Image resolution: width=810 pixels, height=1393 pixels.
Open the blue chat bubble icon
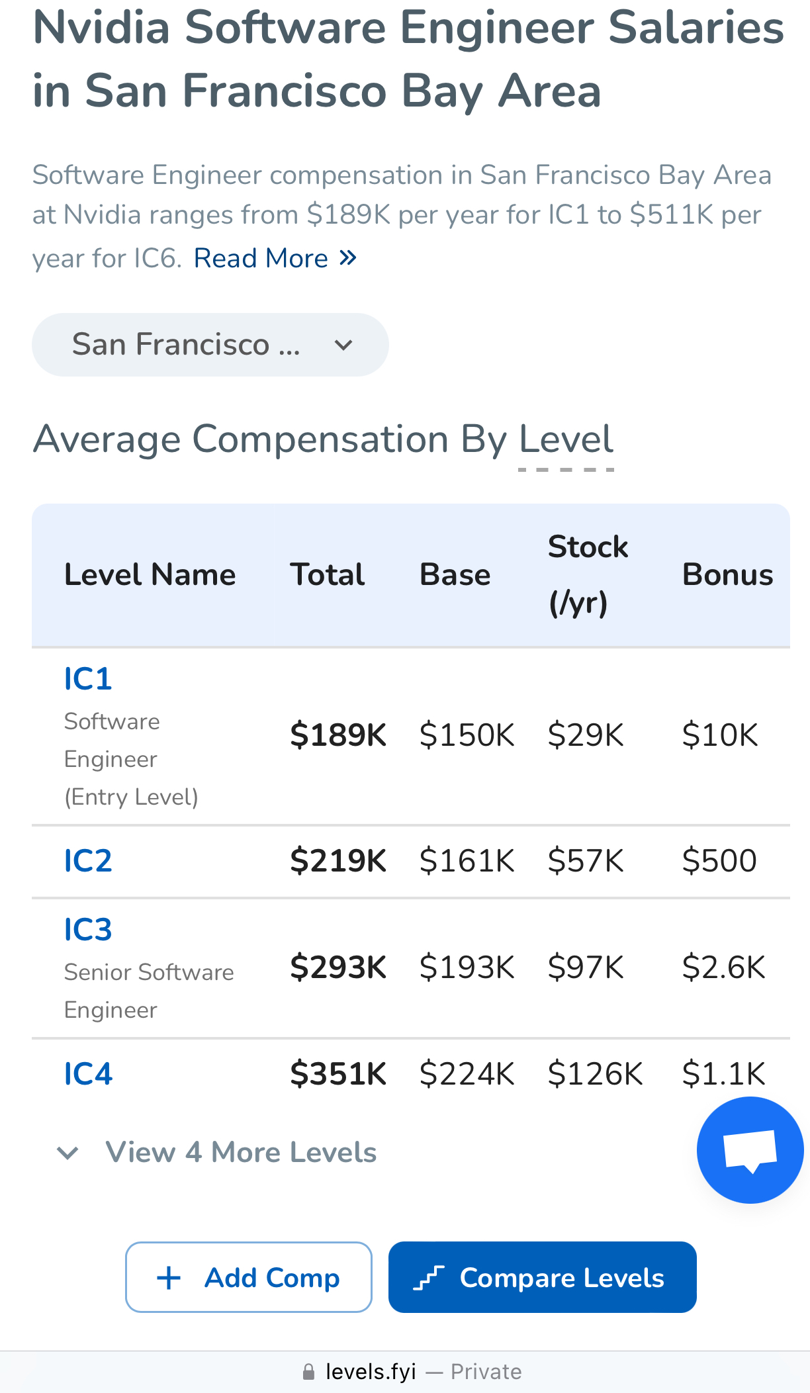tap(750, 1150)
